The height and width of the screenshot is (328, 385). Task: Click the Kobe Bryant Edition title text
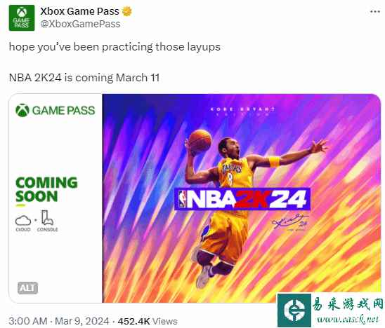click(242, 111)
